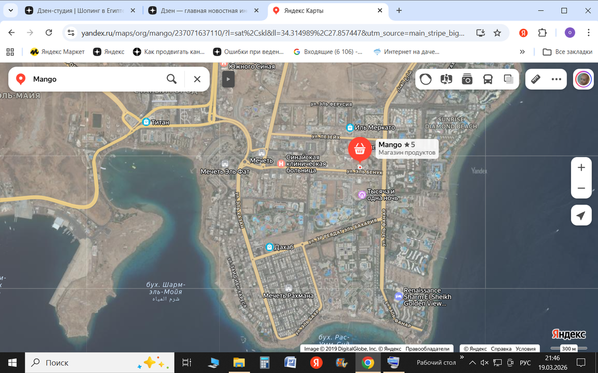Image resolution: width=598 pixels, height=373 pixels.
Task: Clear the Mango search with X
Action: (197, 79)
